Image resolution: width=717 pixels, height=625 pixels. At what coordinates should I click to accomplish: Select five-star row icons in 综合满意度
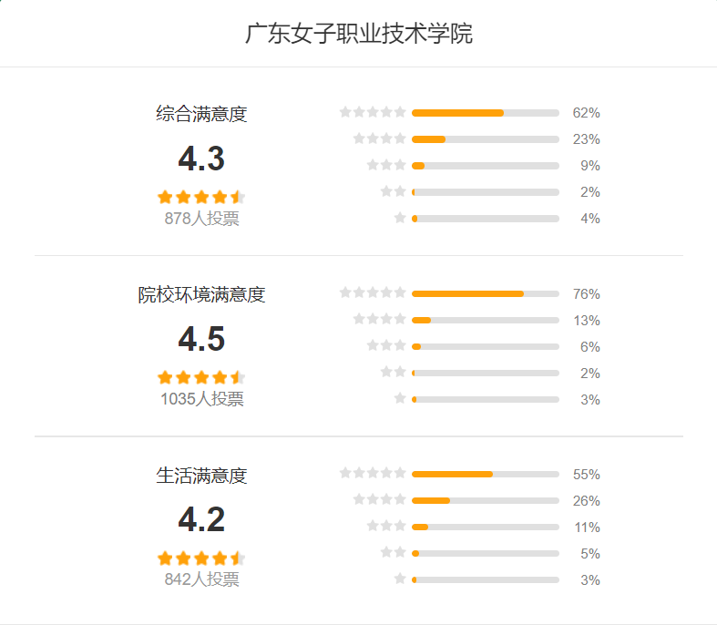(373, 112)
